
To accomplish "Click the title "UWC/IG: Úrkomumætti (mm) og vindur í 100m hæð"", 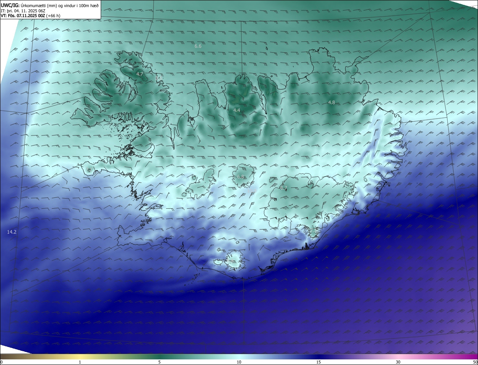I will tap(50, 5).
